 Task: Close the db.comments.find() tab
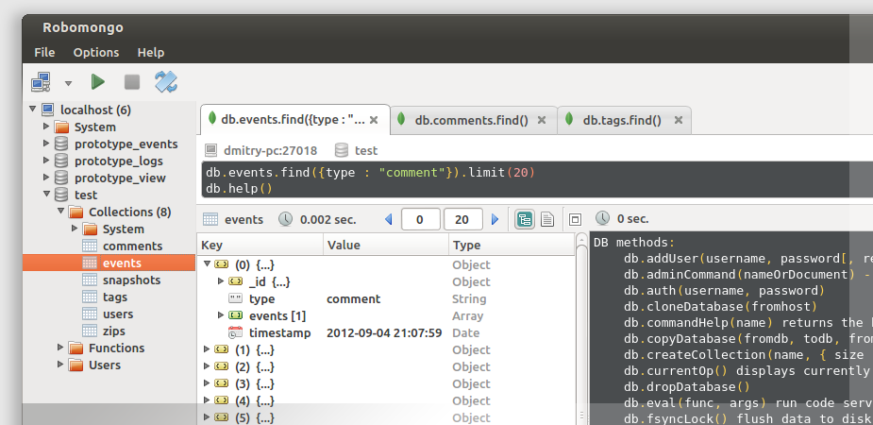coord(541,120)
